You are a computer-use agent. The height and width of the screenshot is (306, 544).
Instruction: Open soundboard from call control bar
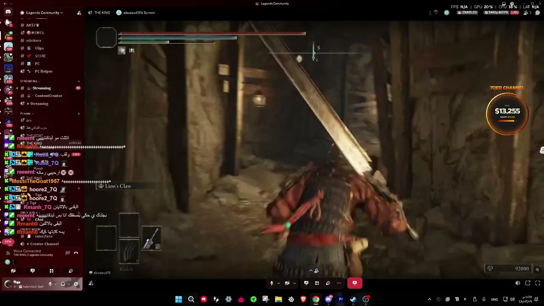(328, 283)
